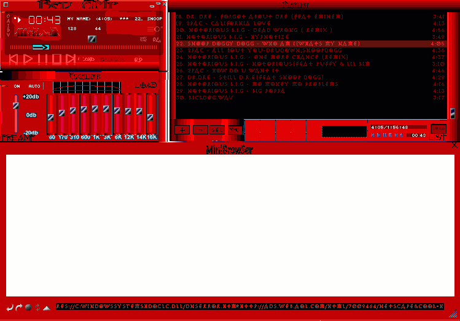Open playlist MISC options menu
Image resolution: width=460 pixels, height=321 pixels.
pos(235,130)
